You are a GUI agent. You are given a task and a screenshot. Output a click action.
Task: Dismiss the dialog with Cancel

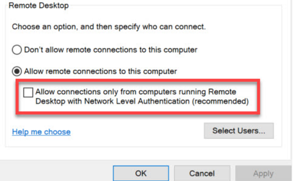(202, 173)
